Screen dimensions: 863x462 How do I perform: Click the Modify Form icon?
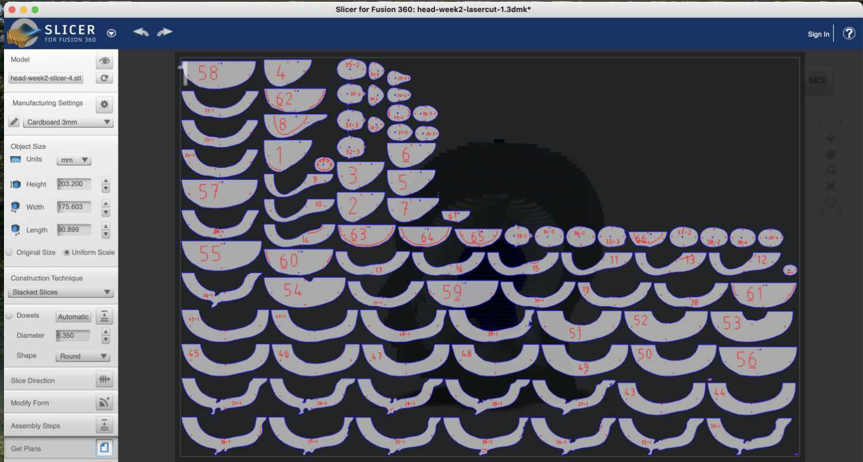tap(104, 403)
